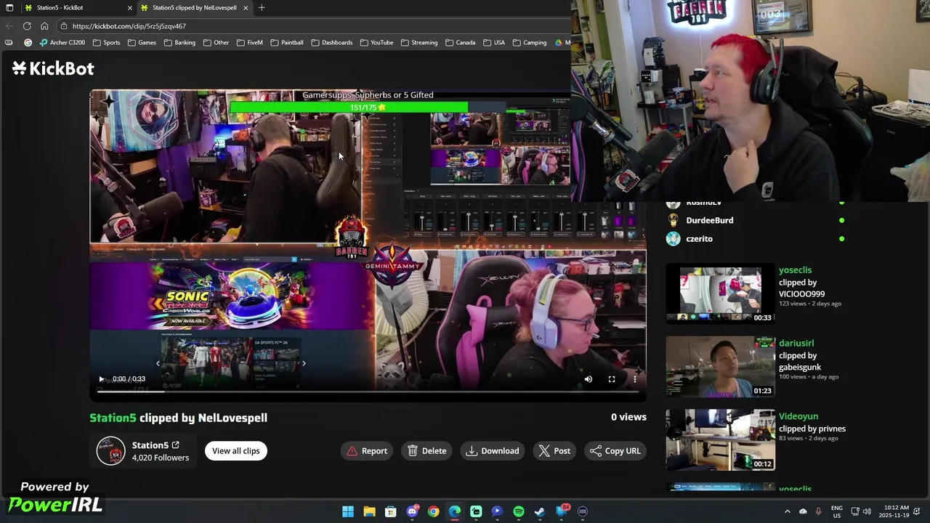Expand the Other bookmarks folder
Viewport: 930px width, 523px height.
(216, 43)
